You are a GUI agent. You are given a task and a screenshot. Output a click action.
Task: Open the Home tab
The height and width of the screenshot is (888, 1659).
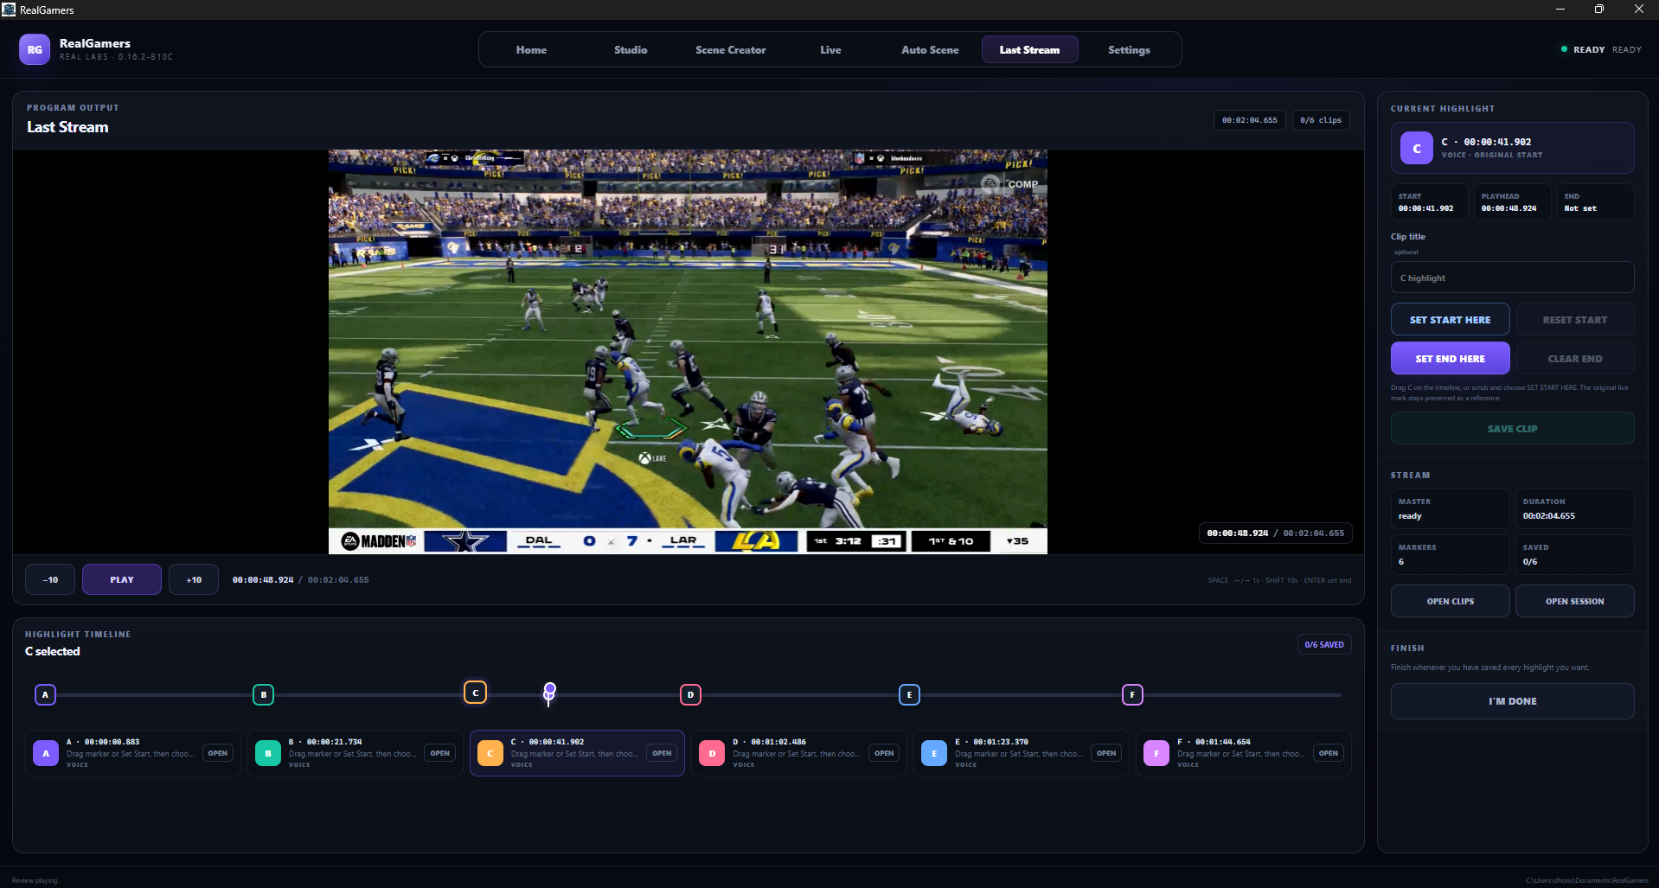[x=531, y=49]
